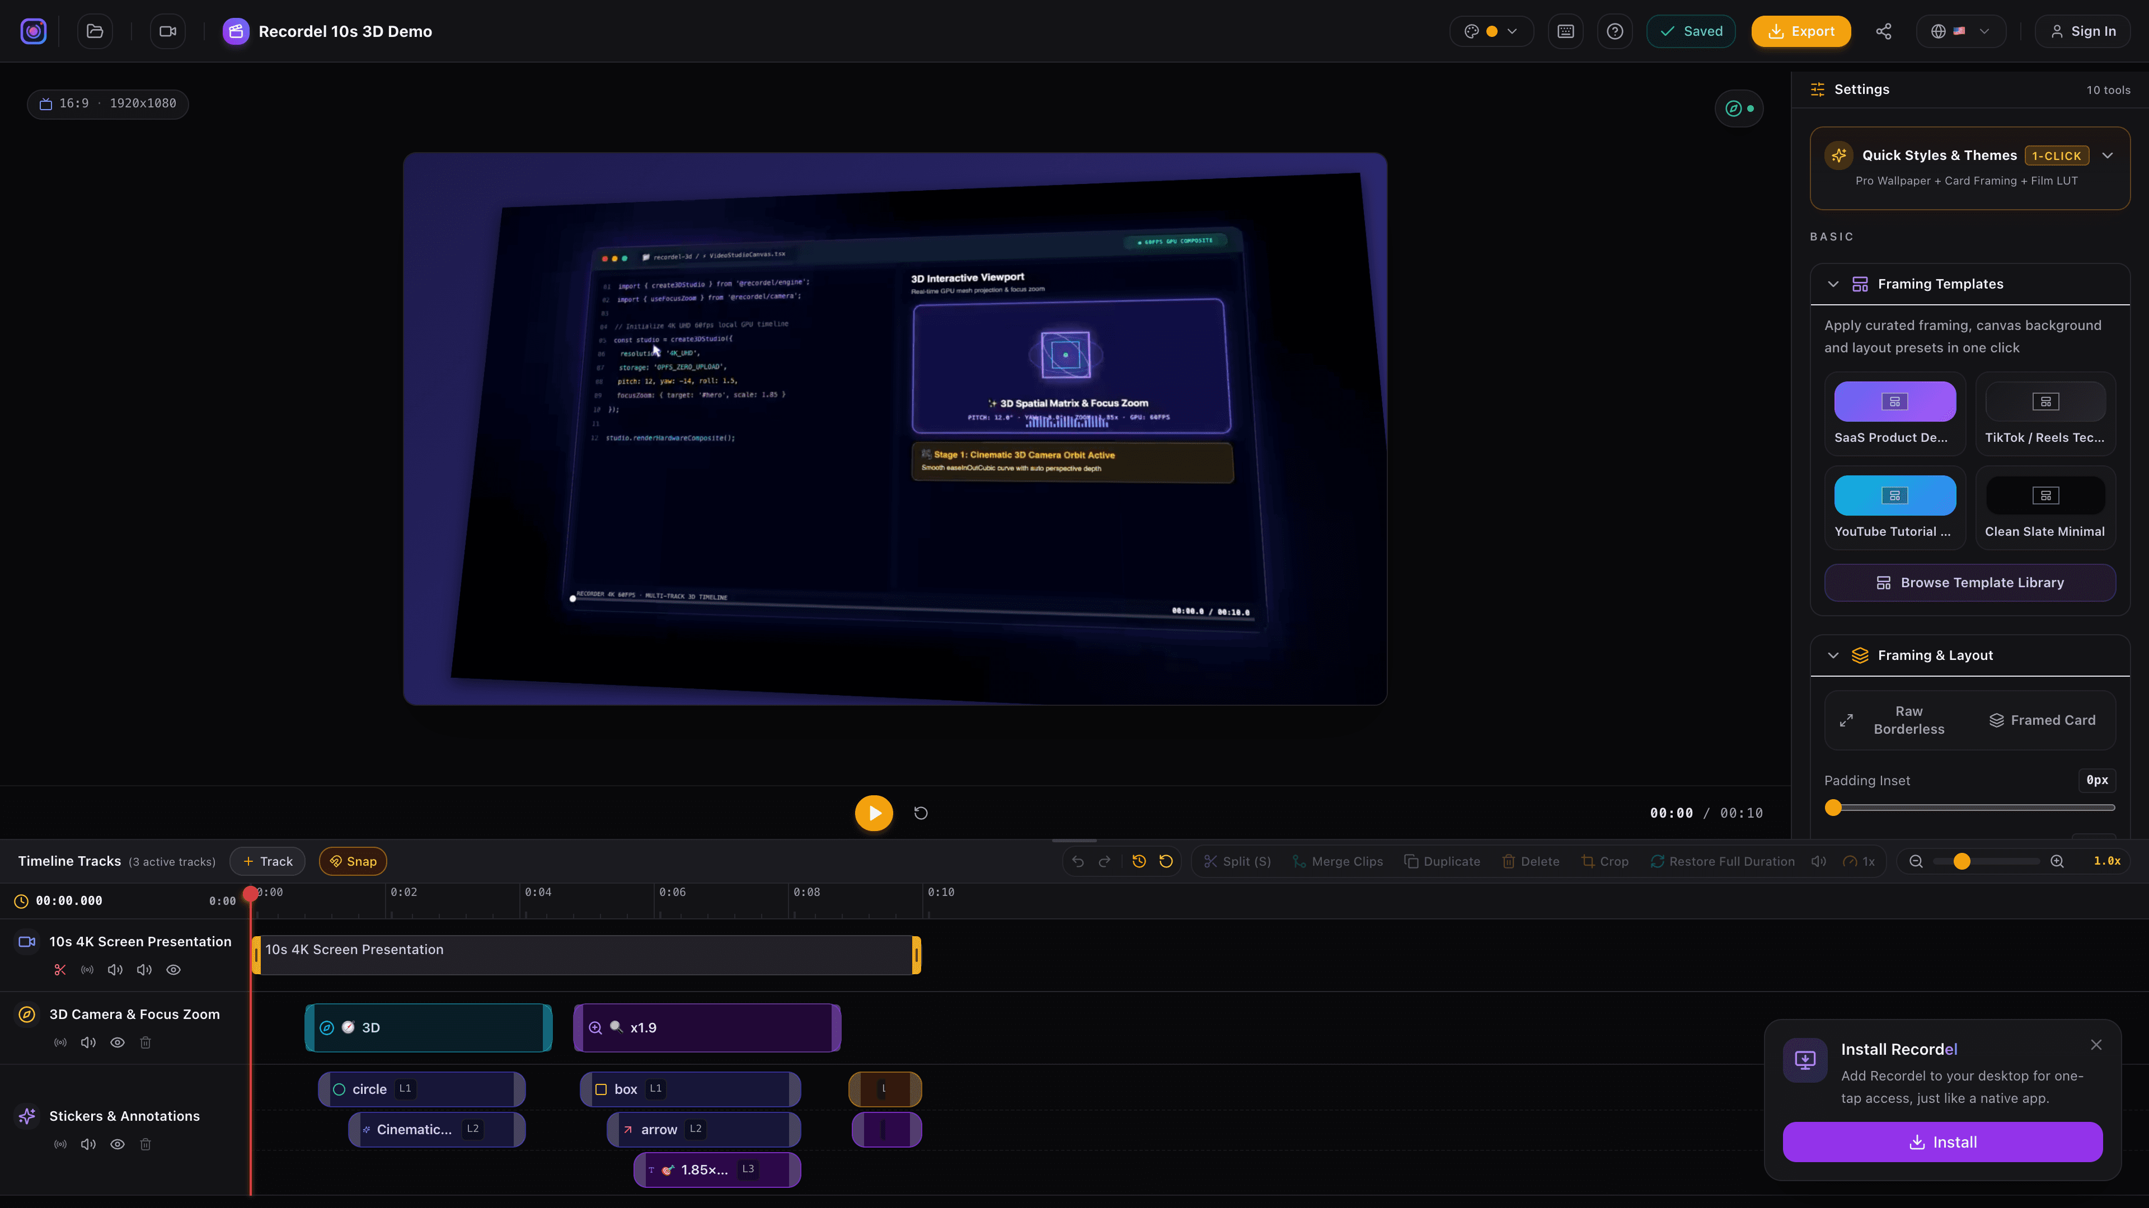Toggle visibility of Stickers & Annotations track
This screenshot has width=2149, height=1208.
[118, 1144]
